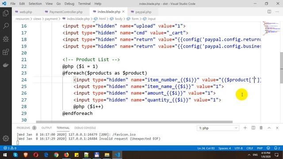Click the vertical editor scrollbar thumb
The height and width of the screenshot is (159, 283).
[281, 68]
